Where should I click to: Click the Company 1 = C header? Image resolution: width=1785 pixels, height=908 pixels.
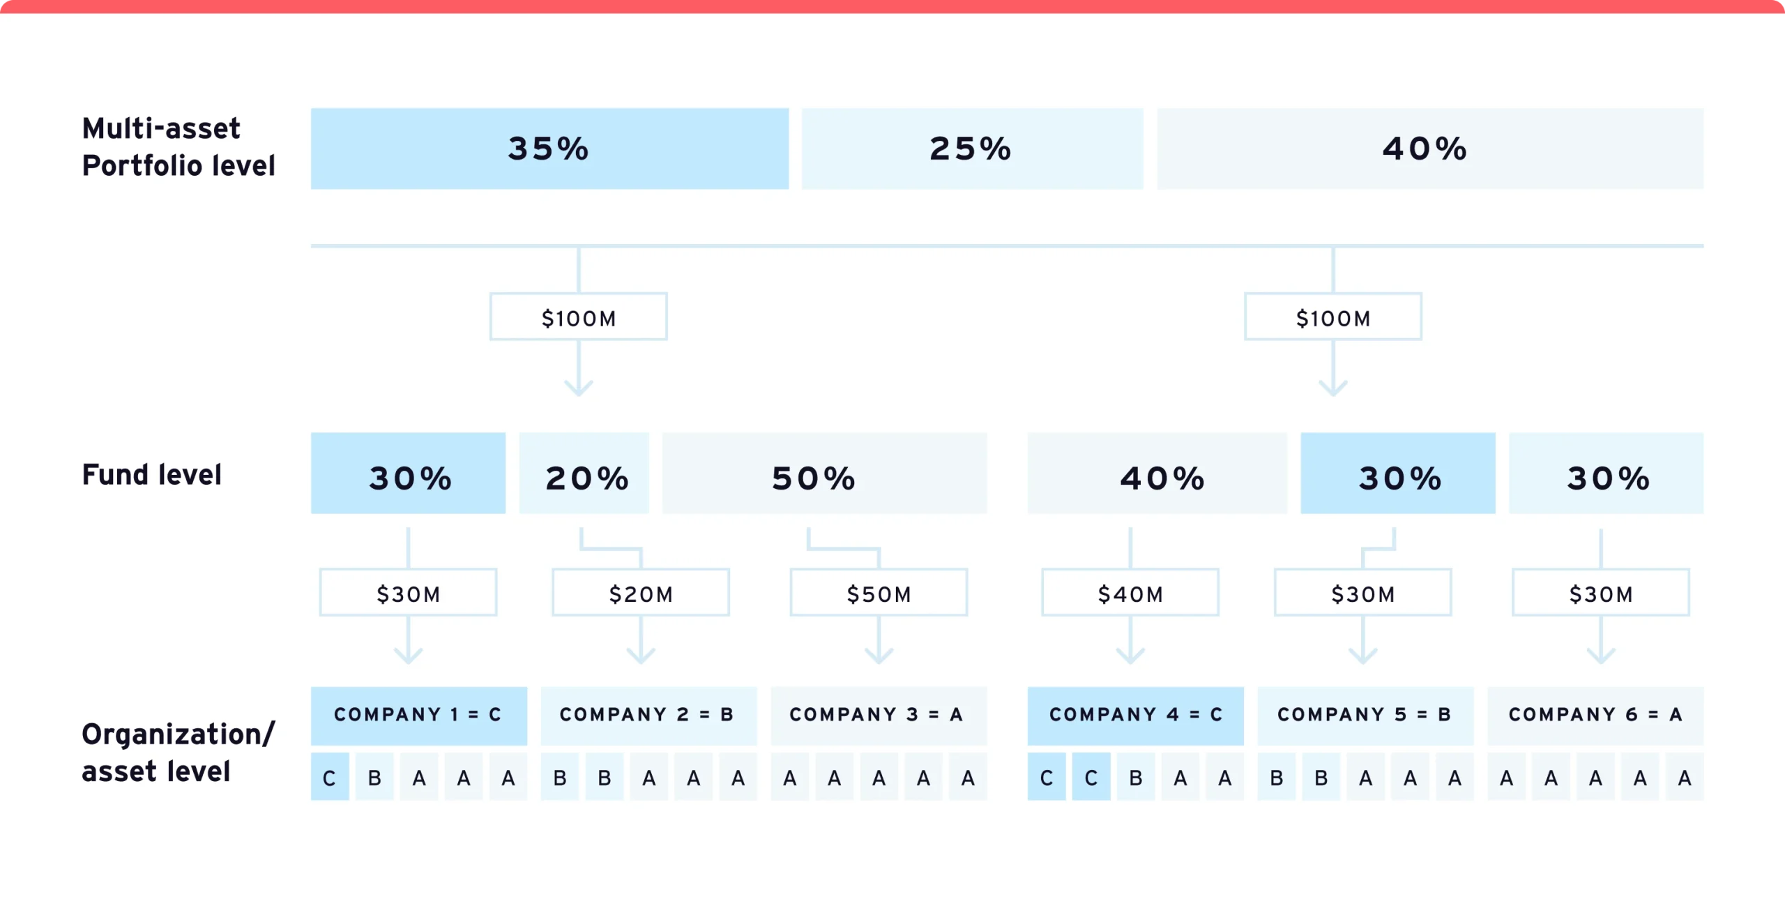pyautogui.click(x=418, y=716)
